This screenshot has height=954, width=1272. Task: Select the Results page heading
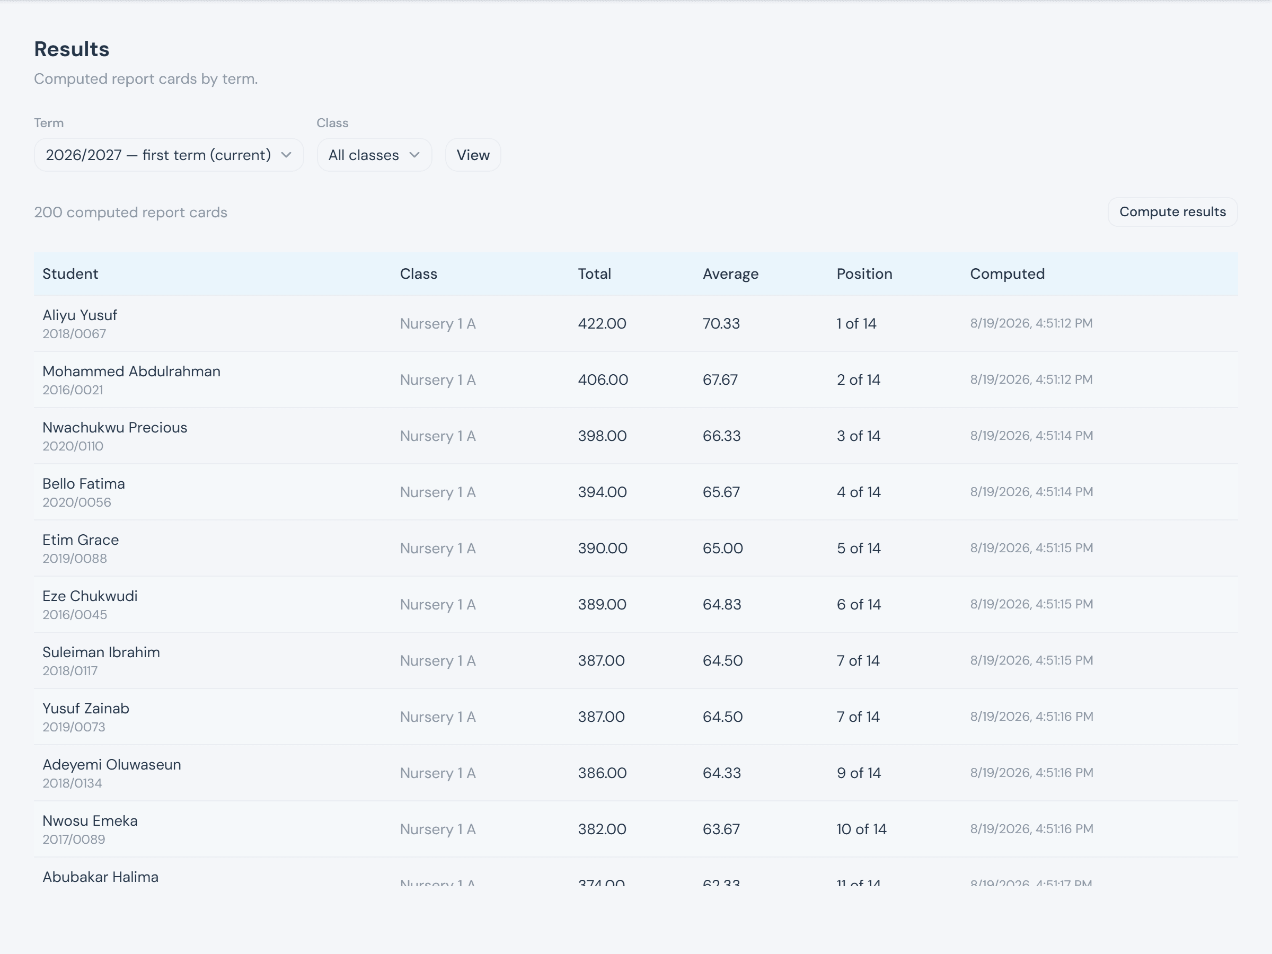point(72,49)
